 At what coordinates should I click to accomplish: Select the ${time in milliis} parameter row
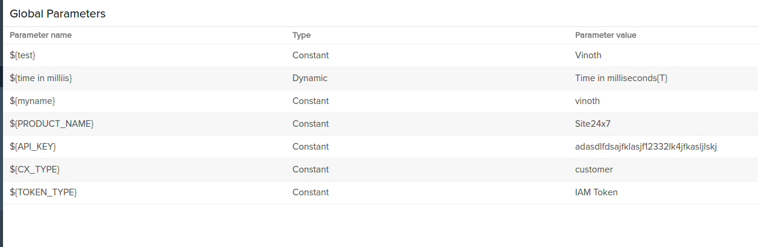point(41,78)
